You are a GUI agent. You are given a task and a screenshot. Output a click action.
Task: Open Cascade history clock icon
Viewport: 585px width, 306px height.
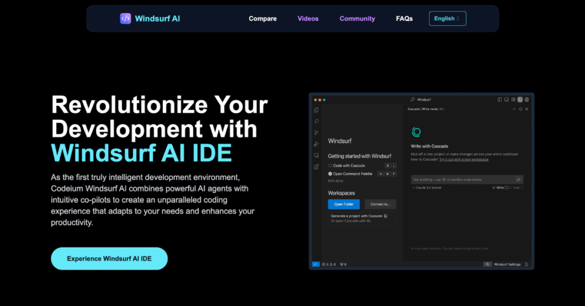(520, 109)
